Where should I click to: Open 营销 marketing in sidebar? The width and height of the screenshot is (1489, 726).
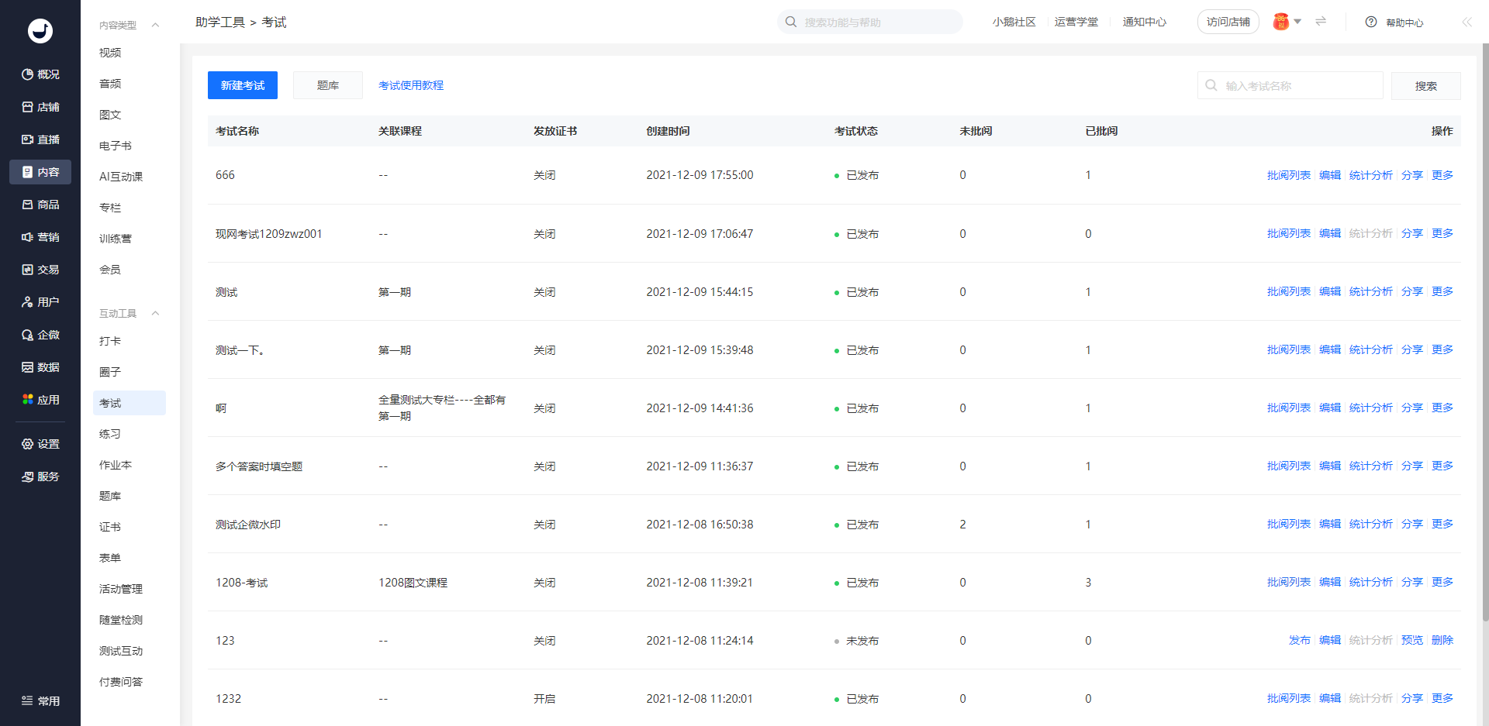tap(40, 237)
